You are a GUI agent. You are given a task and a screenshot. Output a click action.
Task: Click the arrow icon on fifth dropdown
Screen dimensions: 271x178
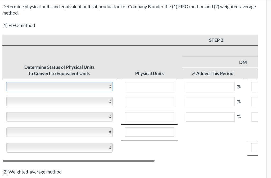pyautogui.click(x=110, y=148)
